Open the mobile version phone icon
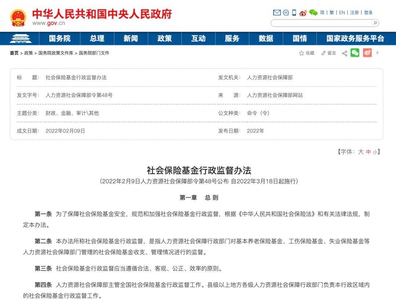Image resolution: width=396 pixels, height=303 pixels. point(293,12)
